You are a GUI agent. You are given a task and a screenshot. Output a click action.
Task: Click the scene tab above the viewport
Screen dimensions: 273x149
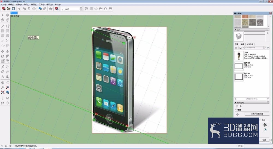(x=14, y=13)
